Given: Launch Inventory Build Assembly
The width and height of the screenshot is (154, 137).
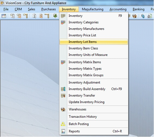Looking at the screenshot, I should [94, 89].
